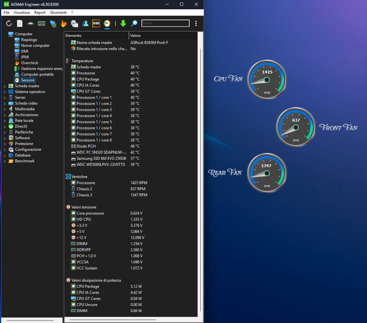
Task: Click in the Trova search field
Action: [166, 23]
